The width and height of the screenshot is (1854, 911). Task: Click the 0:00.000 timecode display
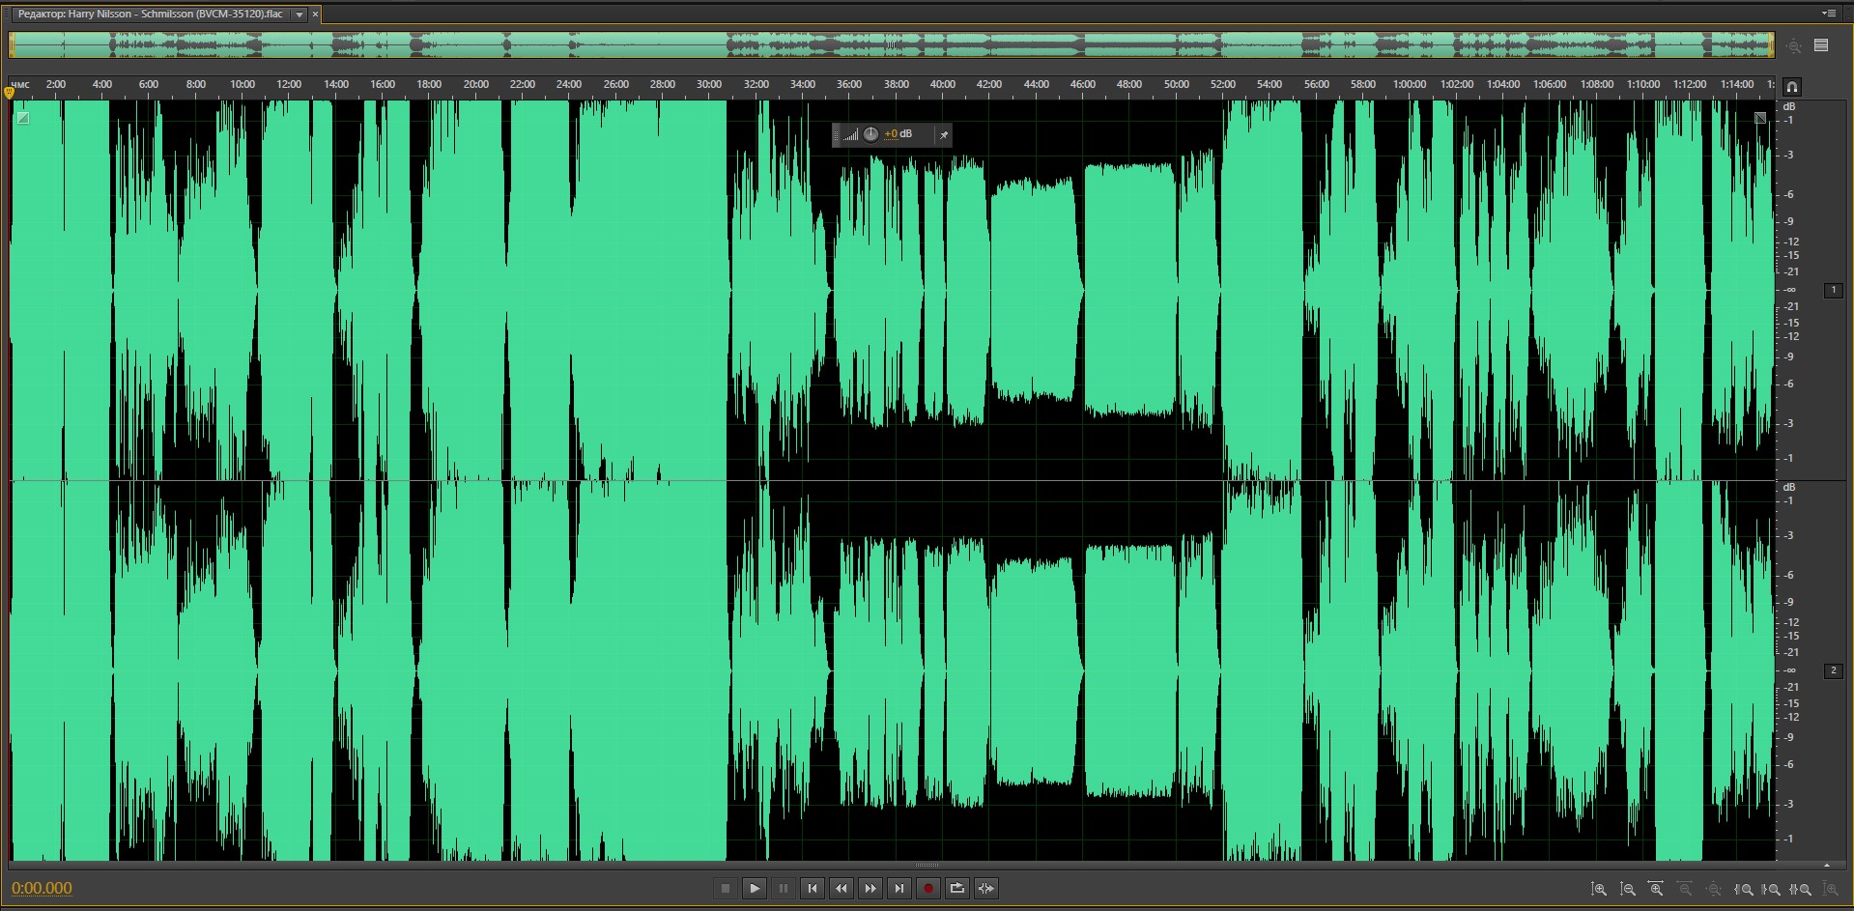pos(42,889)
